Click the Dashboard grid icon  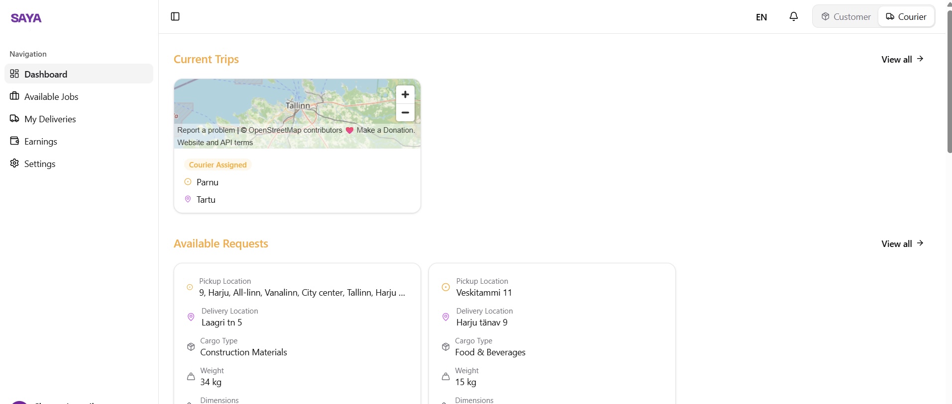[14, 74]
